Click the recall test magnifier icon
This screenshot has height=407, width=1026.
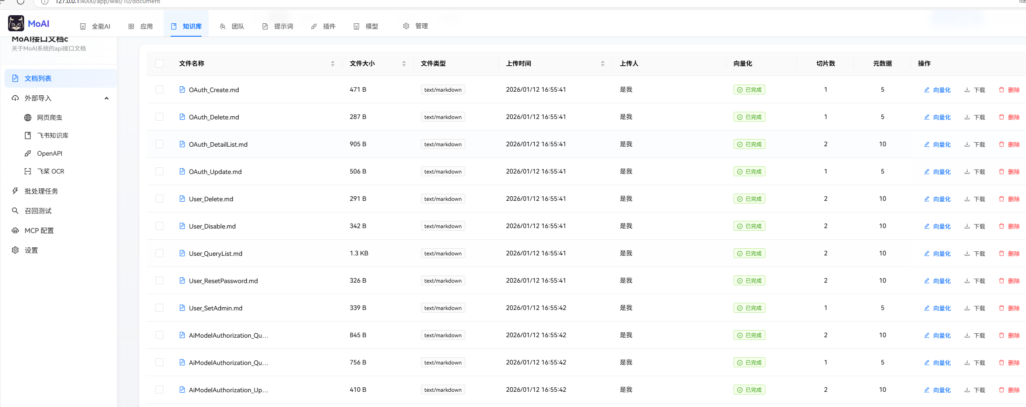(15, 211)
